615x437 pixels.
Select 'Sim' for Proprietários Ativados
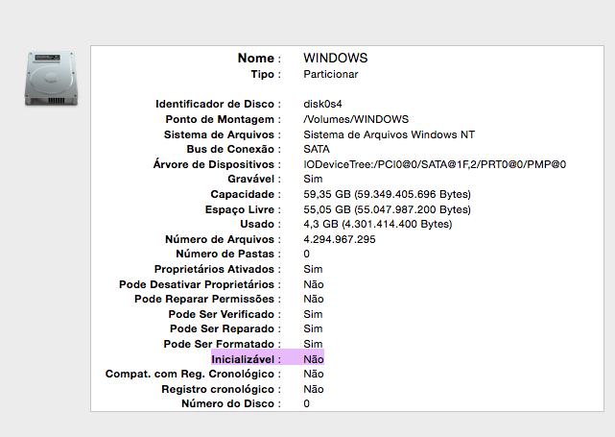coord(313,269)
